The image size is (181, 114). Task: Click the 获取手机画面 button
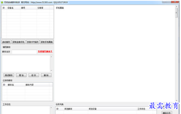47,42
